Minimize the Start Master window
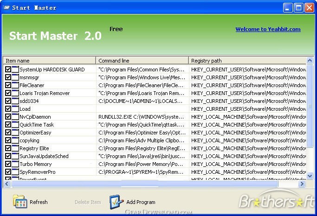 pos(287,8)
